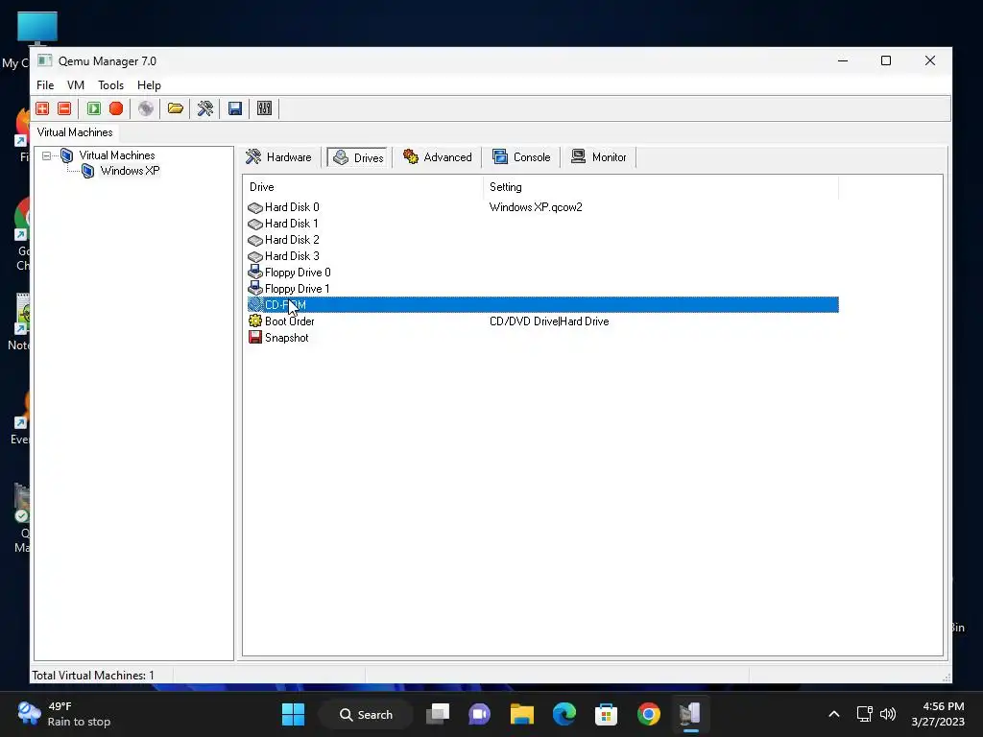Switch to the Monitor tab
The width and height of the screenshot is (983, 737).
coord(599,156)
